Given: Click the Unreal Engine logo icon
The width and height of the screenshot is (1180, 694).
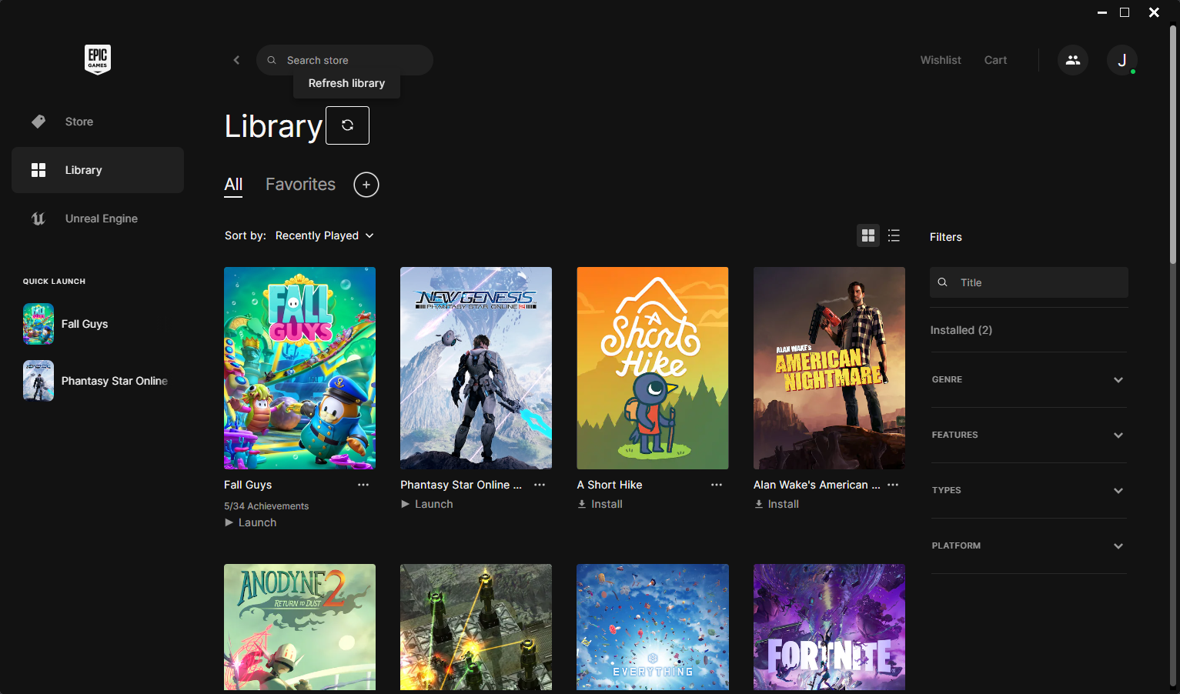Looking at the screenshot, I should 38,219.
